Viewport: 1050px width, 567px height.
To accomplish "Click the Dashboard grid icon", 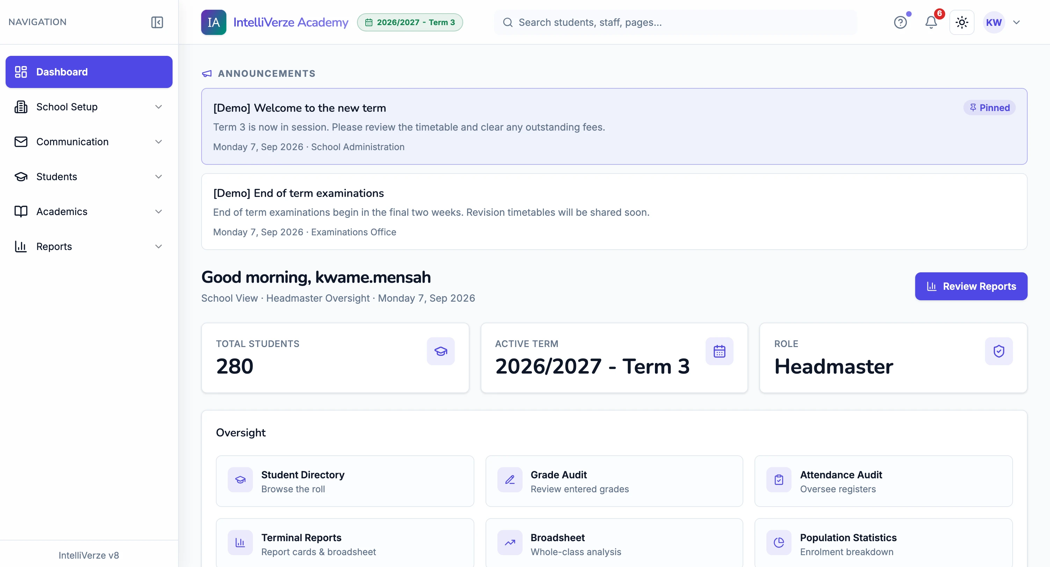I will [x=21, y=72].
